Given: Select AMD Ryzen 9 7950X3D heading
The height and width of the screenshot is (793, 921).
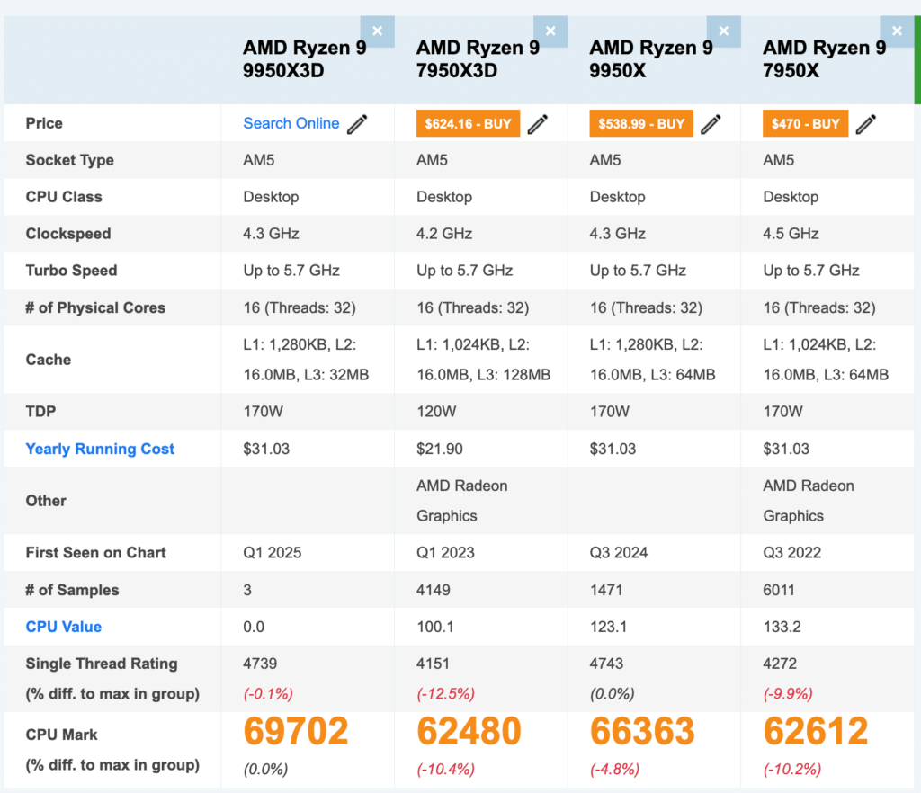Looking at the screenshot, I should (478, 58).
